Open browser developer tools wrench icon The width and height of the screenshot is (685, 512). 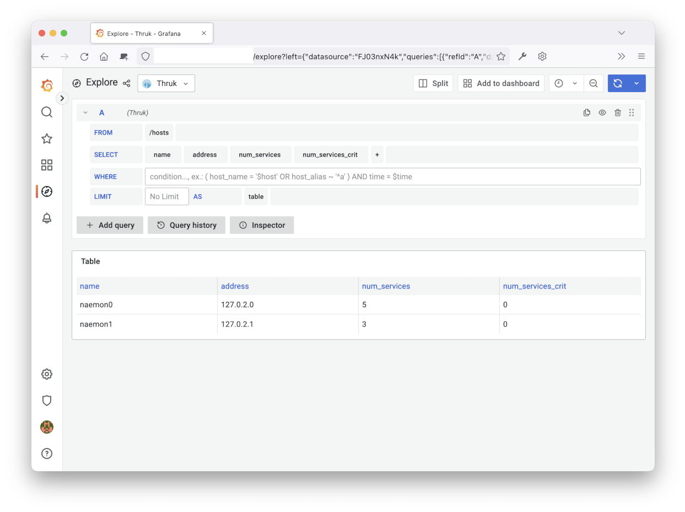523,56
